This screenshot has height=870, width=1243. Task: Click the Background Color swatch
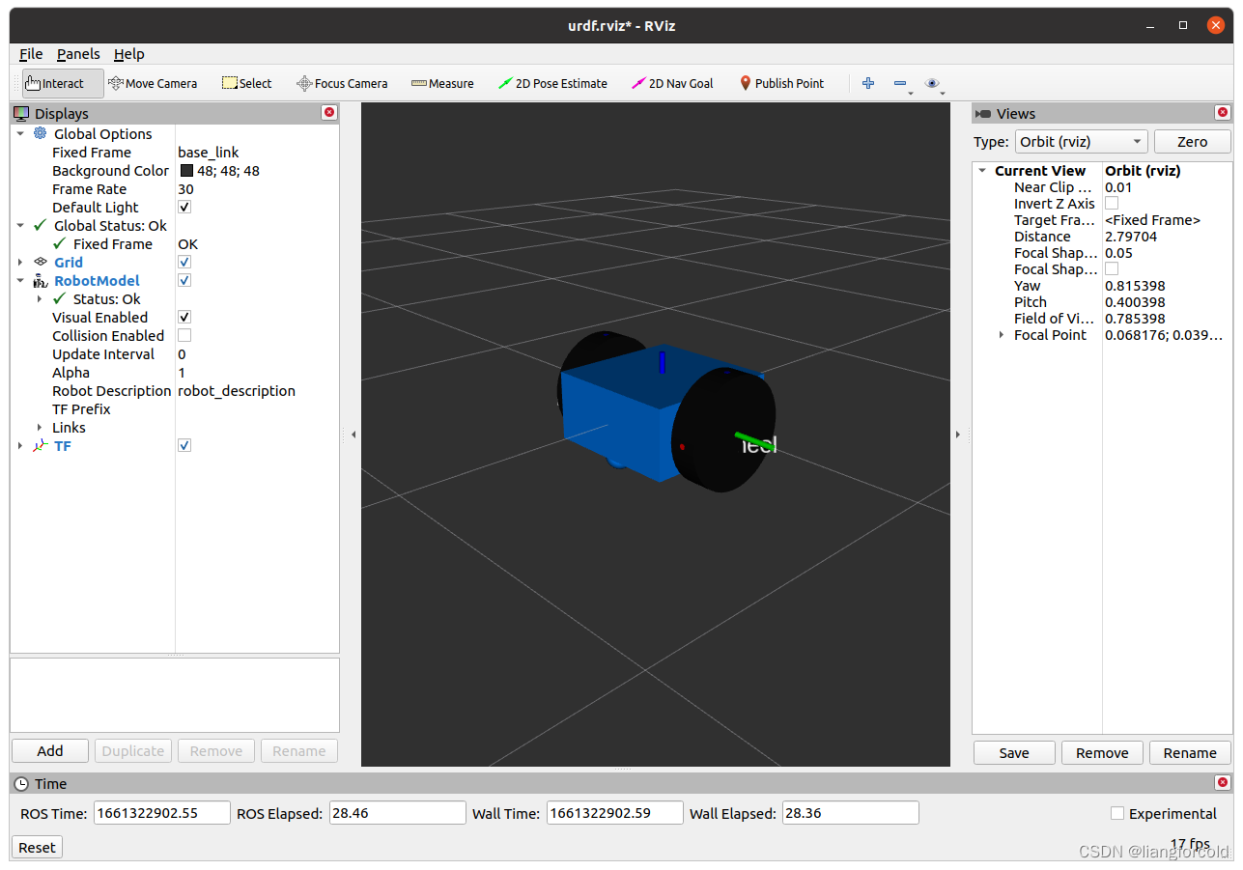186,170
